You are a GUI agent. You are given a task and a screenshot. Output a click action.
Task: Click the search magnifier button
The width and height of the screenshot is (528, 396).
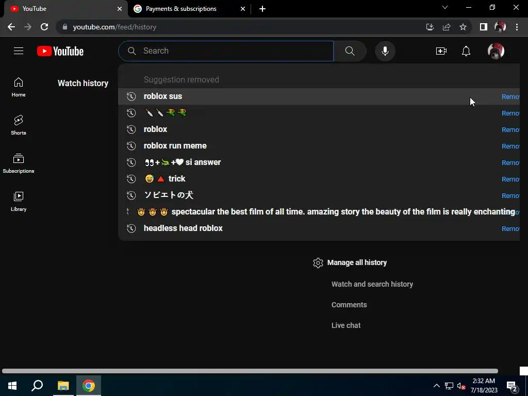350,51
